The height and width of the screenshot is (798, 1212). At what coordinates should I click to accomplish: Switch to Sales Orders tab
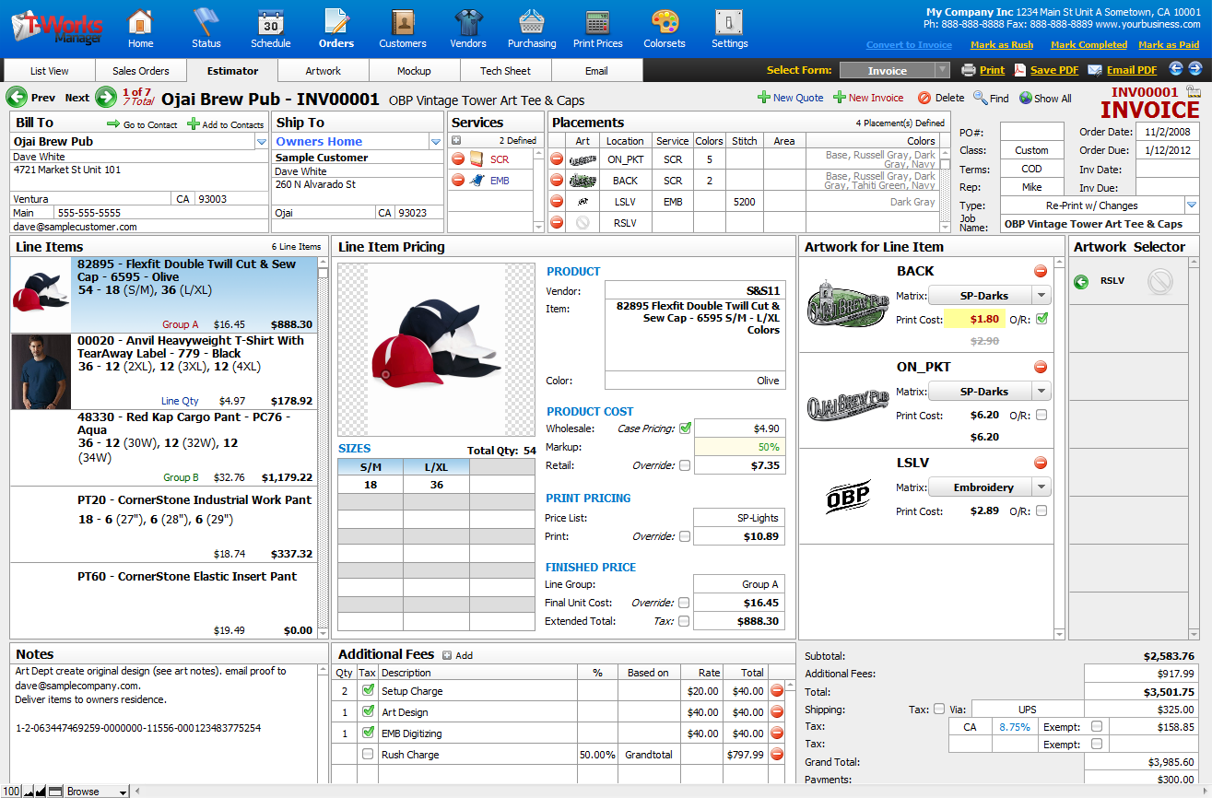141,71
